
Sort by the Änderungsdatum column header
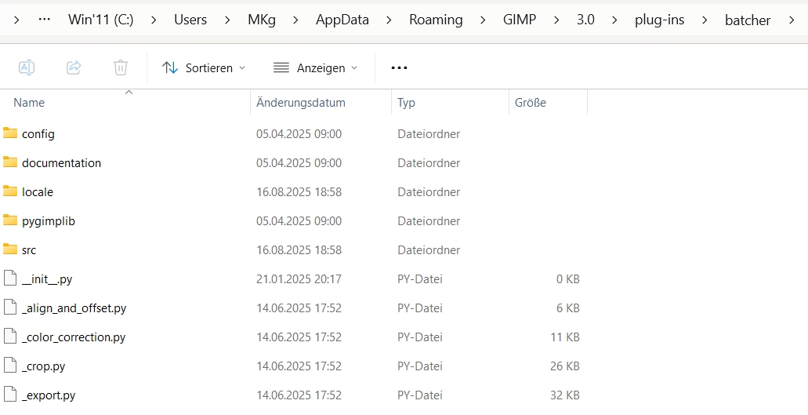301,103
